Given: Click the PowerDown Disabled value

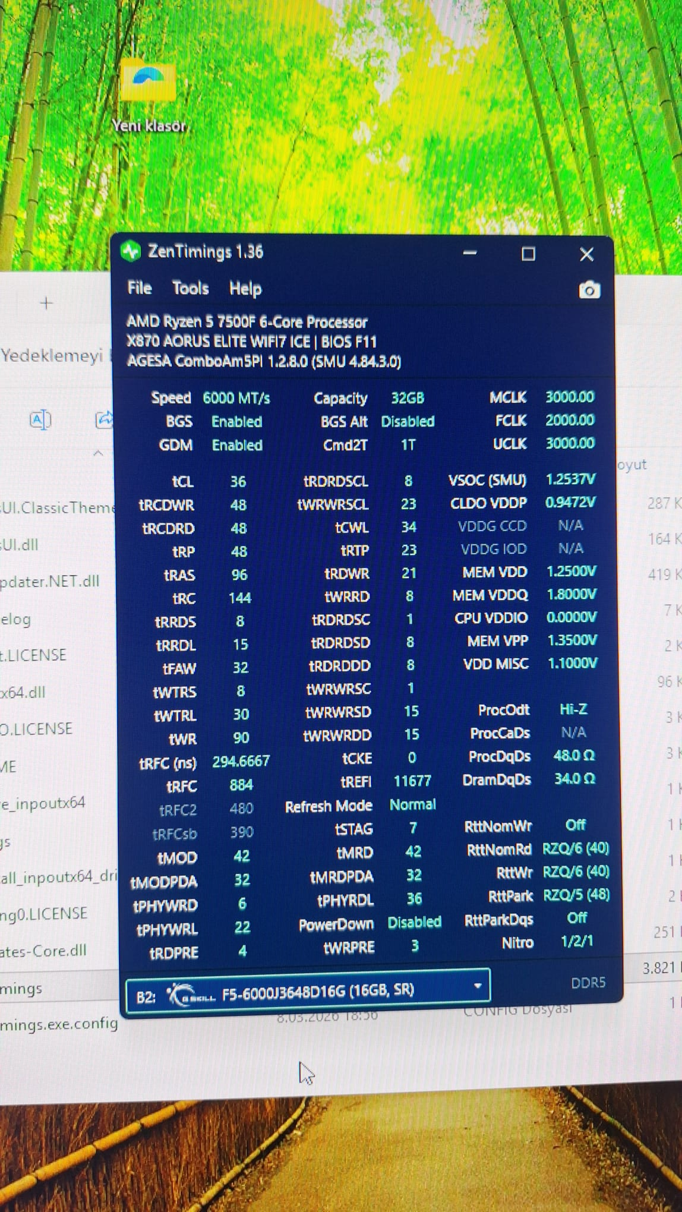Looking at the screenshot, I should [x=414, y=922].
